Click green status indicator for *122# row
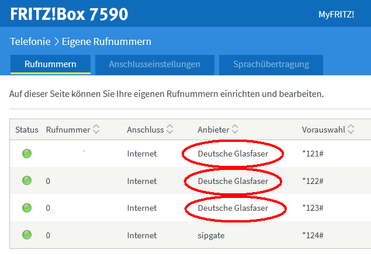This screenshot has height=254, width=371. (x=27, y=180)
